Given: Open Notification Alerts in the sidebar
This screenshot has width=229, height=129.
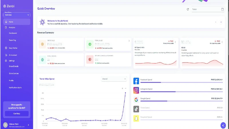Looking at the screenshot, I should tap(15, 87).
